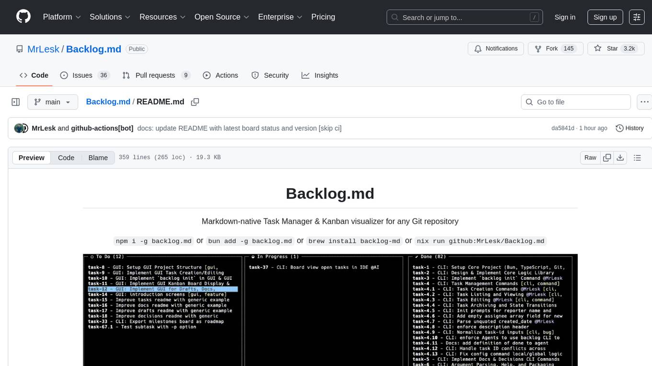This screenshot has width=652, height=366.
Task: Select the brew install backlog-md command
Action: tap(354, 241)
